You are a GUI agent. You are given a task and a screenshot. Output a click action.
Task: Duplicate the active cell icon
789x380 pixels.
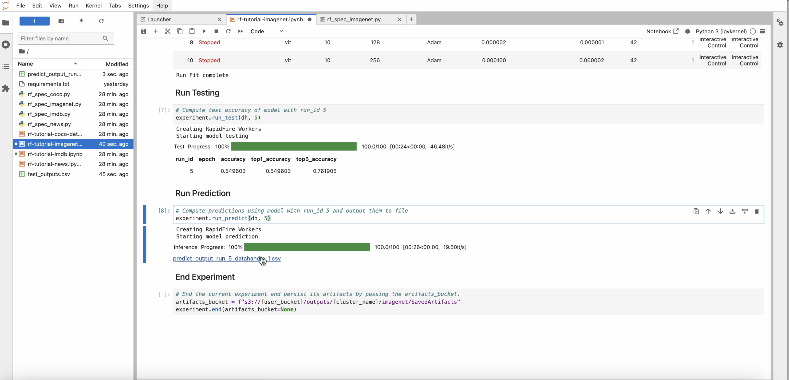coord(696,211)
